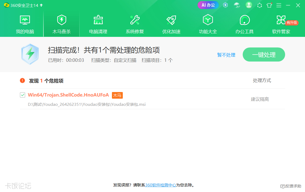The height and width of the screenshot is (192, 305).
Task: Click the 有升级 badge
Action: (292, 23)
